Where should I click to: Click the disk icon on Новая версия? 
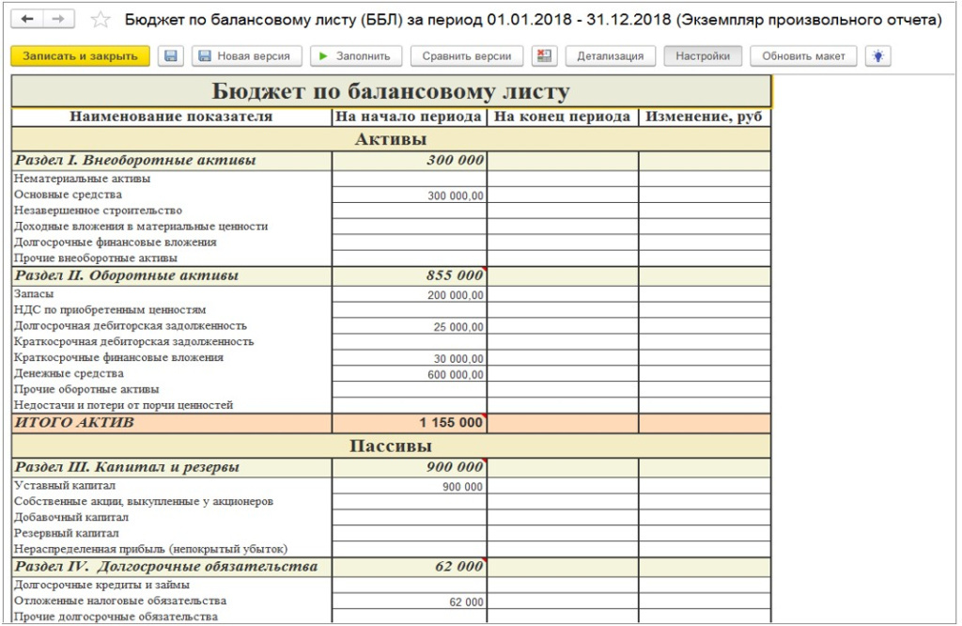point(205,55)
